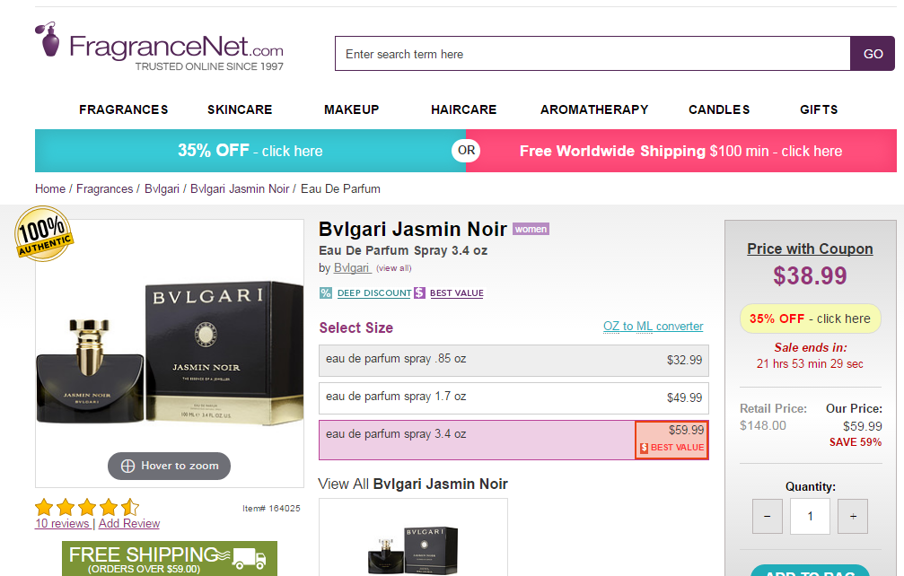Click the free shipping truck banner

[x=170, y=559]
